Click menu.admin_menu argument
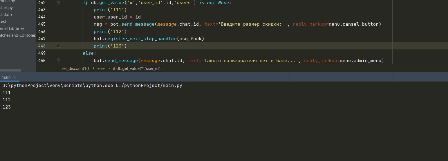This screenshot has width=448, height=161. (x=361, y=60)
